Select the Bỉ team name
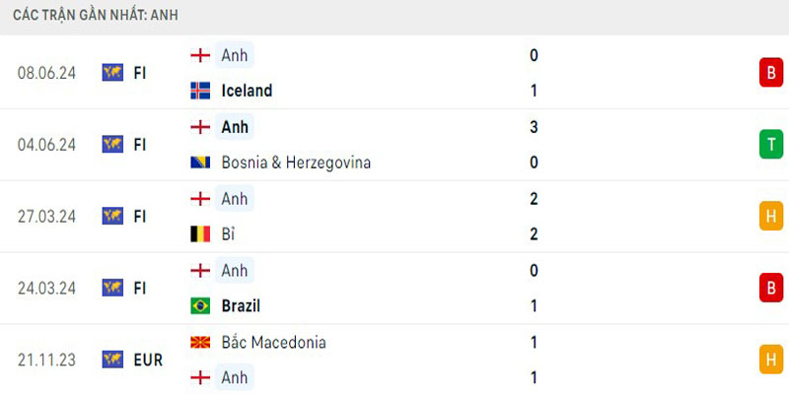Image resolution: width=789 pixels, height=394 pixels. click(x=229, y=234)
